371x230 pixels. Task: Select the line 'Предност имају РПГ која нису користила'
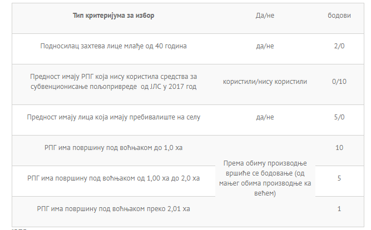[113, 76]
